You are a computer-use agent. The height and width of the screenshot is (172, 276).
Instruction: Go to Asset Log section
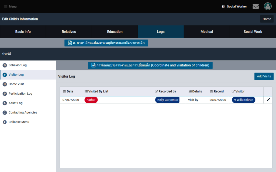pos(16,103)
